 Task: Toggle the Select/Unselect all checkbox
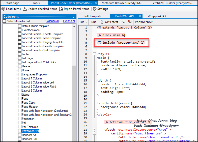pyautogui.click(x=4, y=21)
